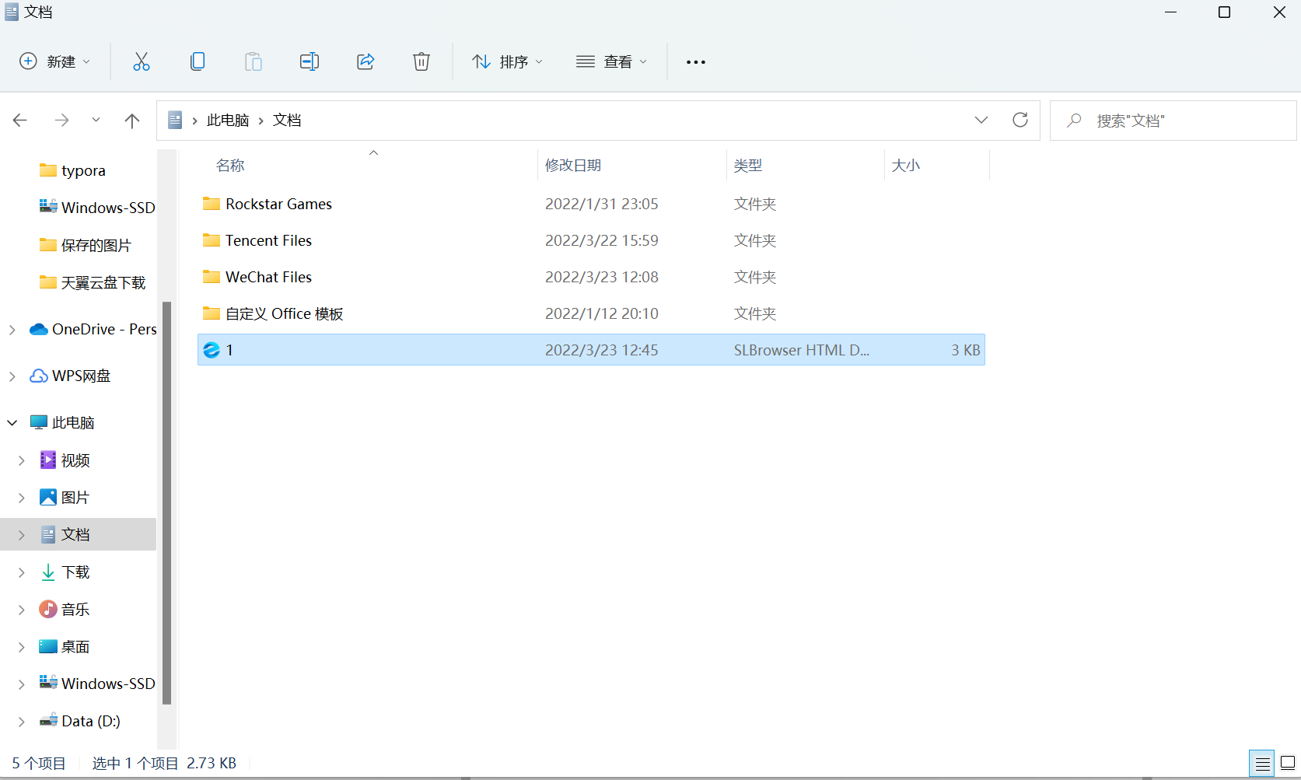Open recent locations chevron near navigation arrows

coord(96,120)
